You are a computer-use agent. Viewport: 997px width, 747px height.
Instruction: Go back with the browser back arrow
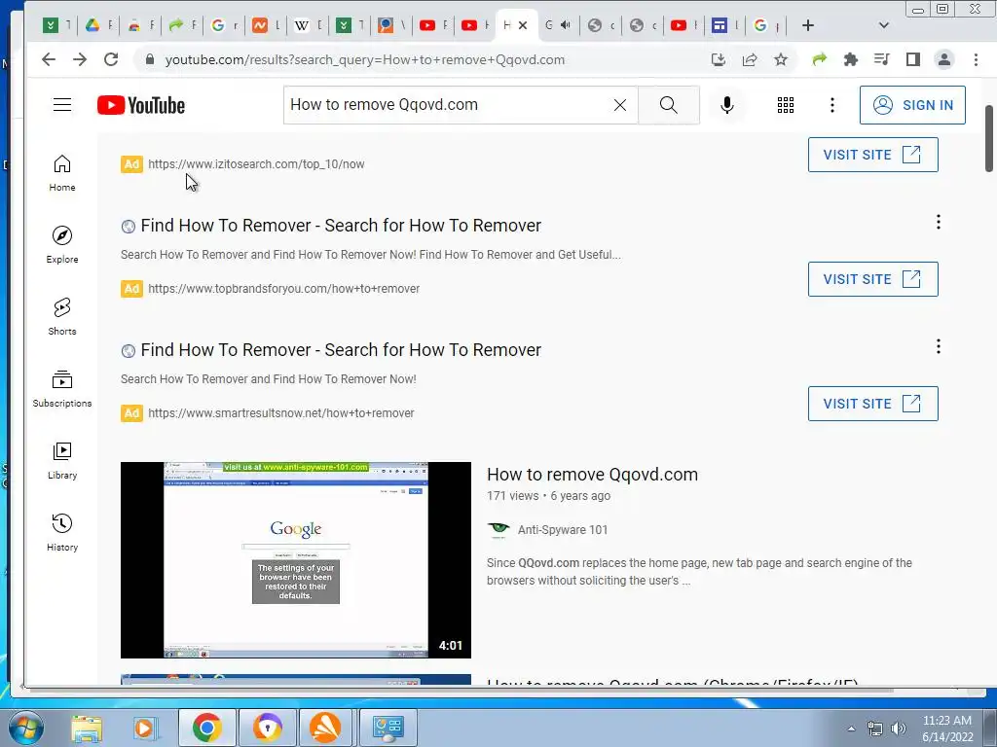point(49,59)
